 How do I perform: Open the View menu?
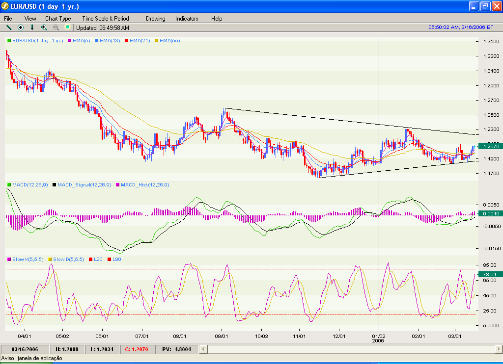pos(30,19)
